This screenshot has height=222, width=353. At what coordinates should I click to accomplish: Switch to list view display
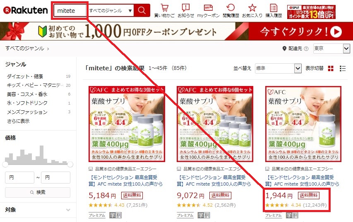(343, 68)
